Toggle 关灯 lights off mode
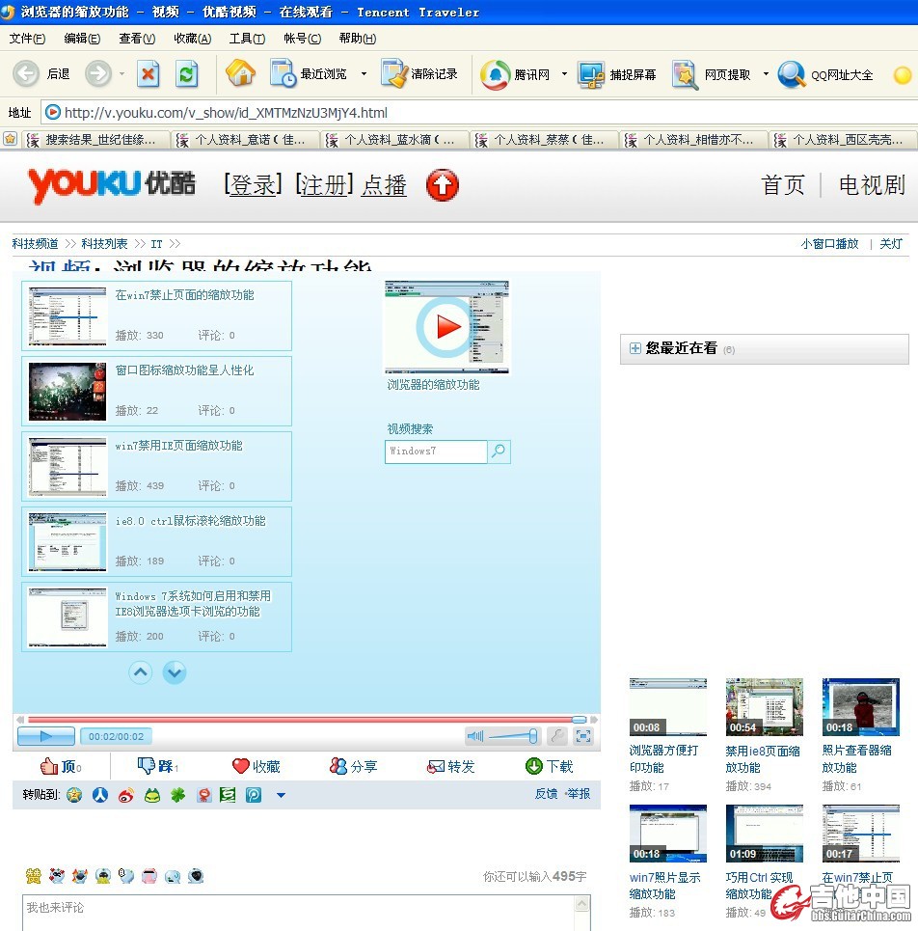Image resolution: width=918 pixels, height=931 pixels. tap(891, 244)
